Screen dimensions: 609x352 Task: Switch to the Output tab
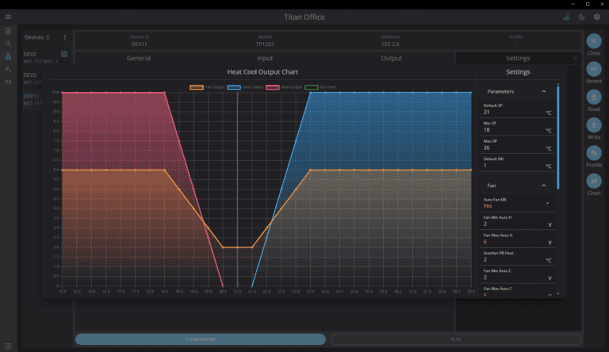coord(391,59)
